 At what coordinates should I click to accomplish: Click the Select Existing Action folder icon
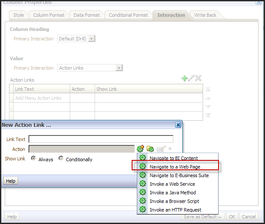click(x=150, y=149)
